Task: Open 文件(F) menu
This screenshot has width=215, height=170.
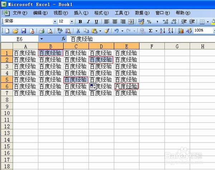Action: tap(20, 13)
